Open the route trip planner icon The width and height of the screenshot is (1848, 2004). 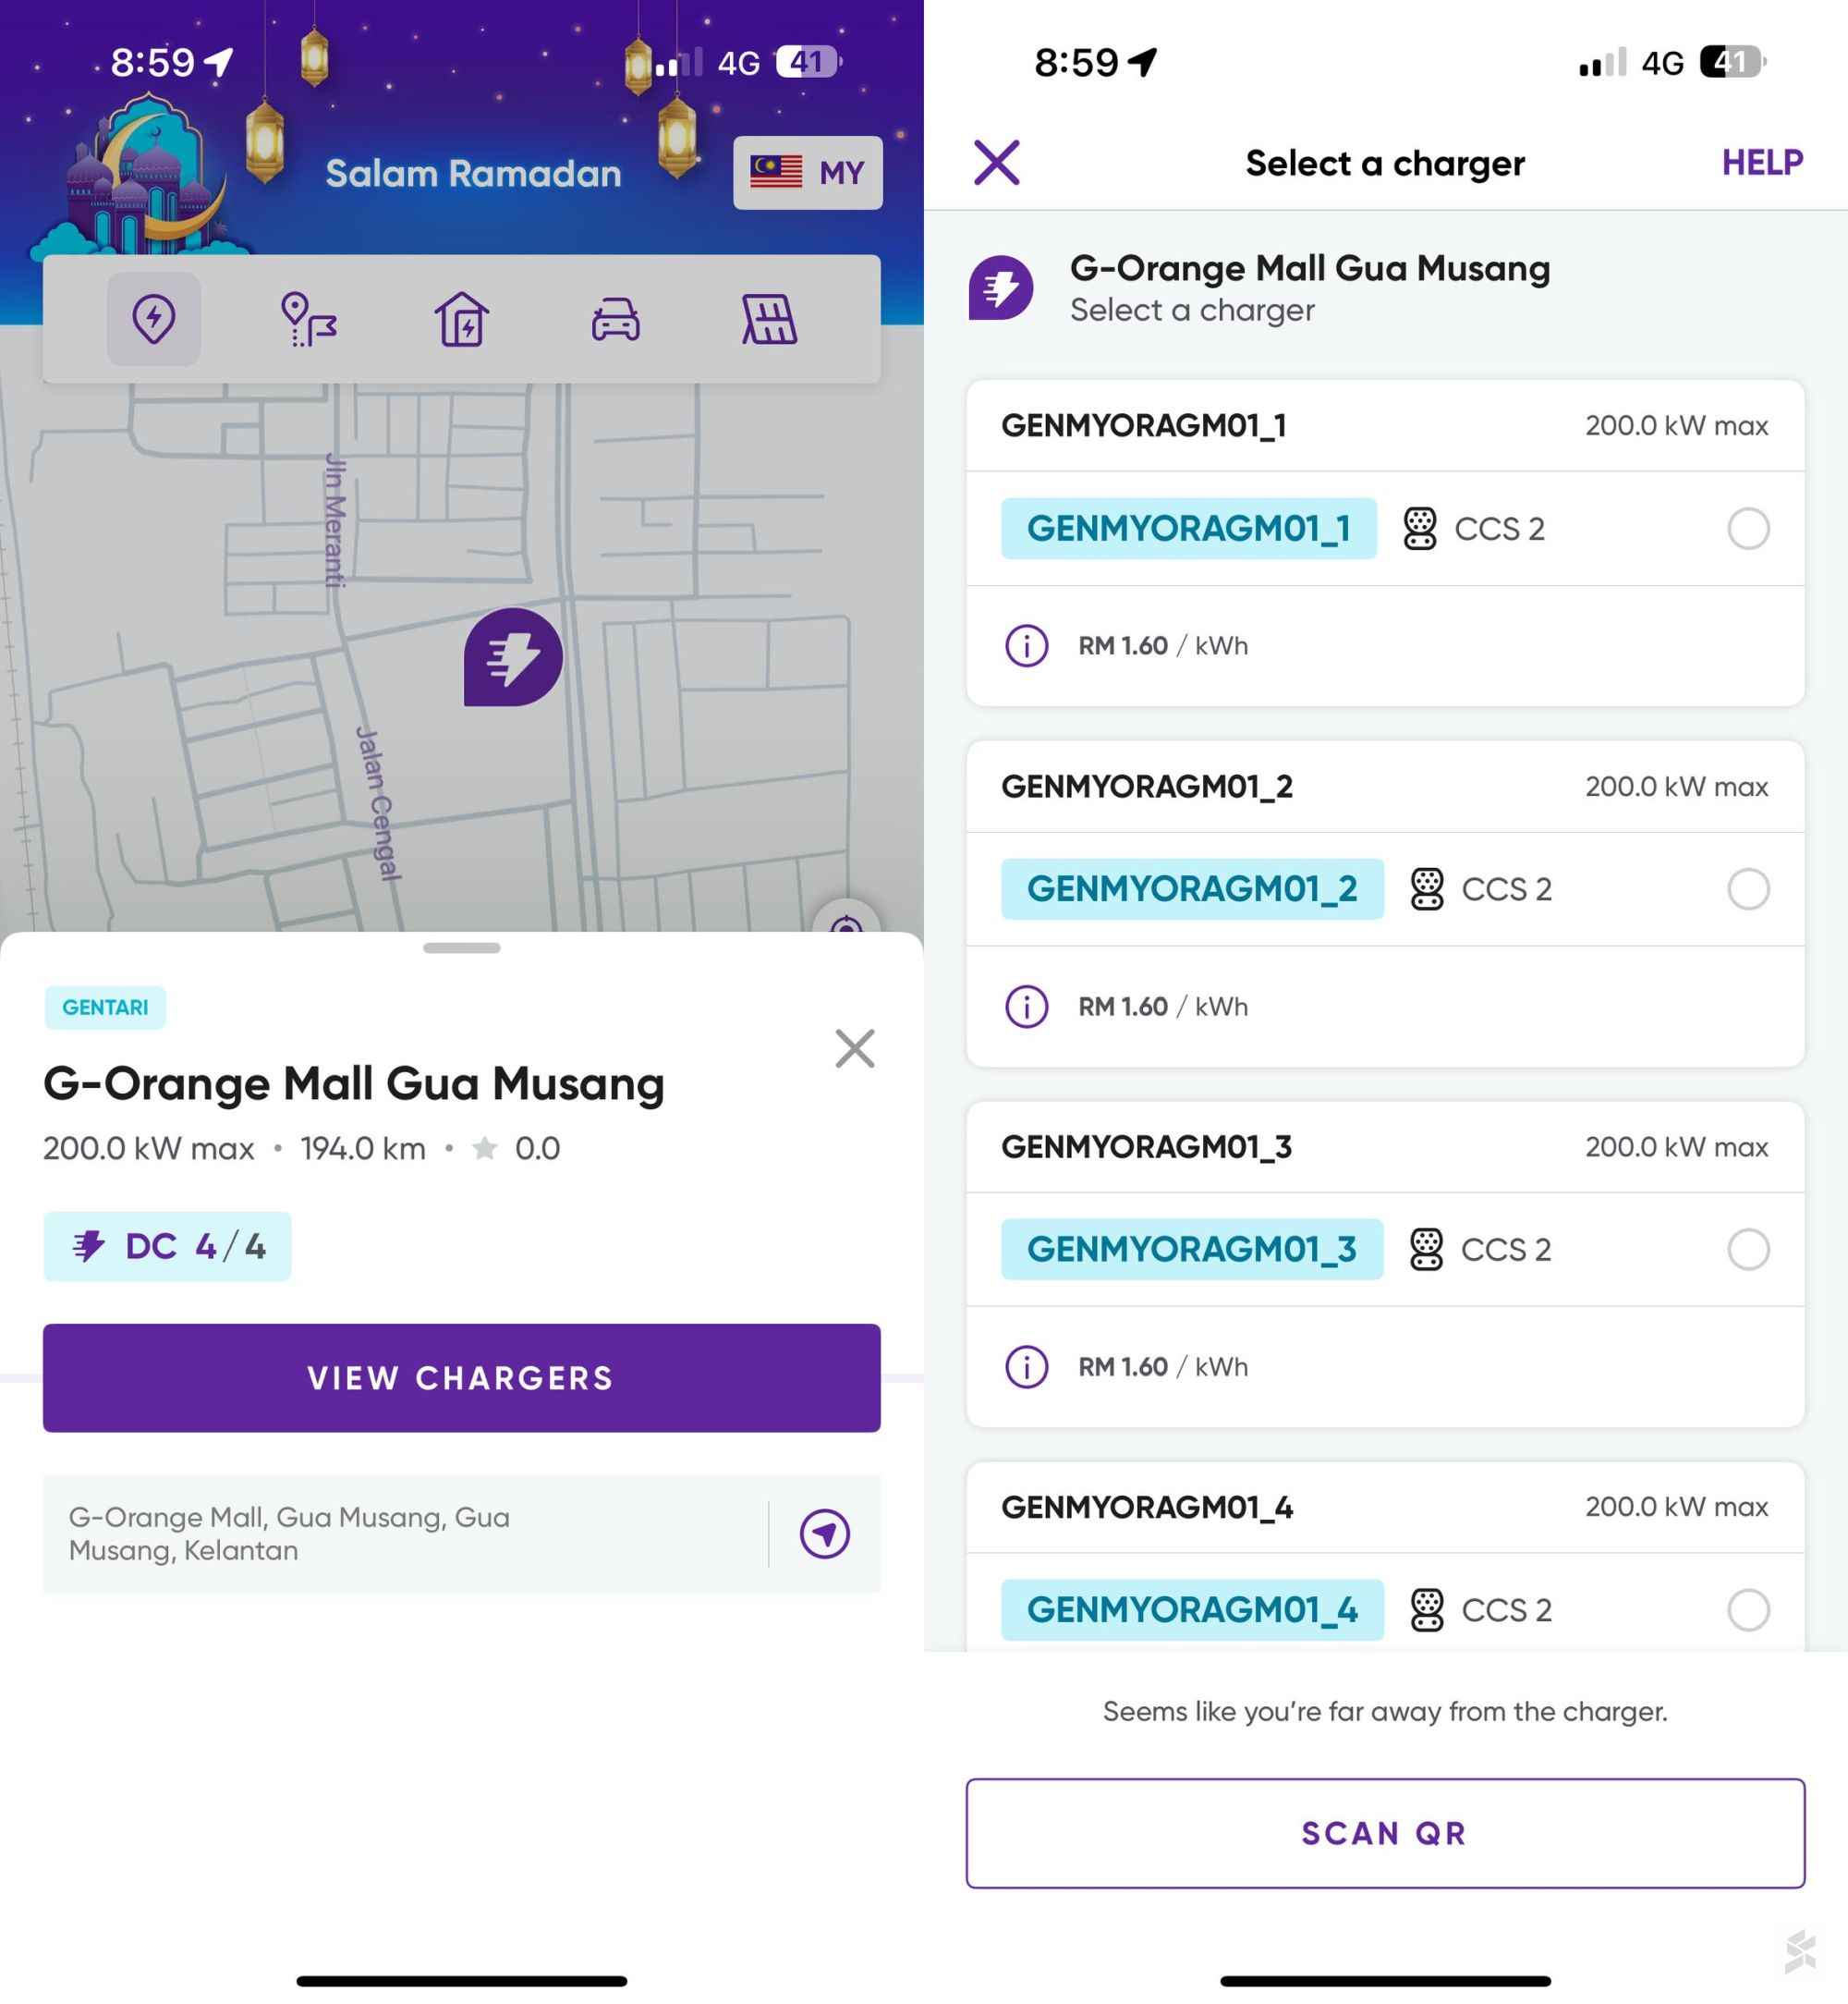309,319
